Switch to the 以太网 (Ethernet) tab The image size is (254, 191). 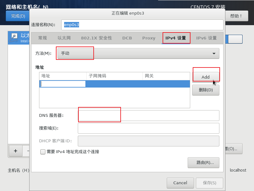(x=64, y=38)
